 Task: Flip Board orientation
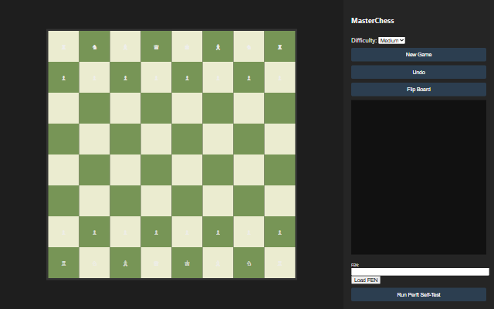(x=418, y=90)
